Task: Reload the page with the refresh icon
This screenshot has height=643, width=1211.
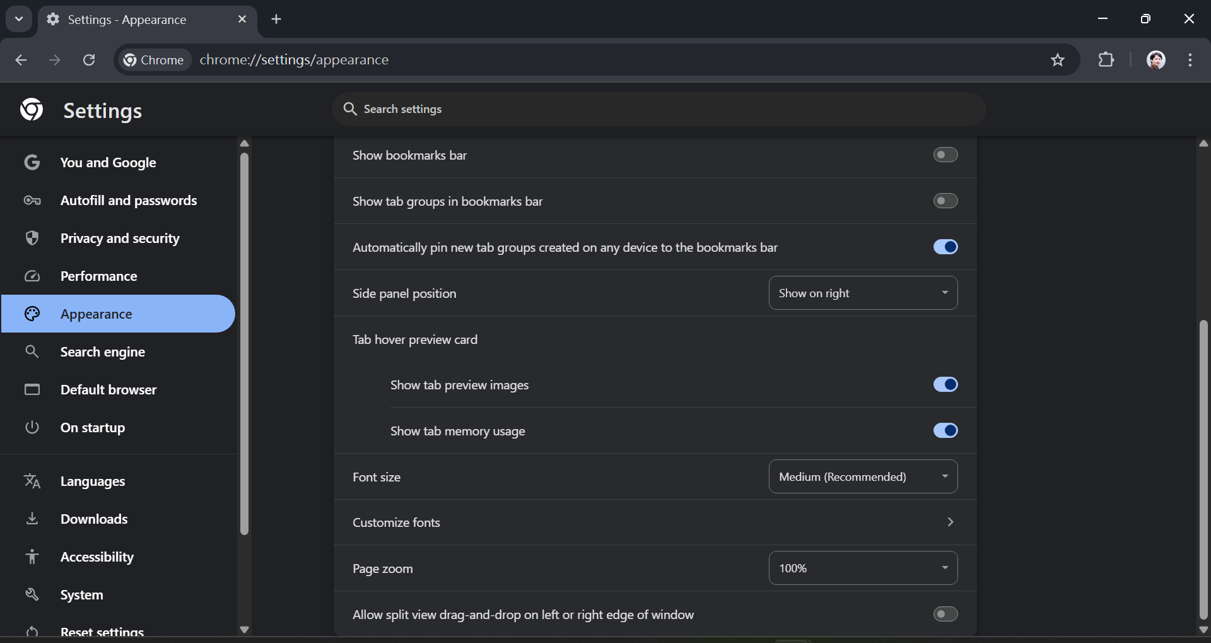Action: click(89, 60)
